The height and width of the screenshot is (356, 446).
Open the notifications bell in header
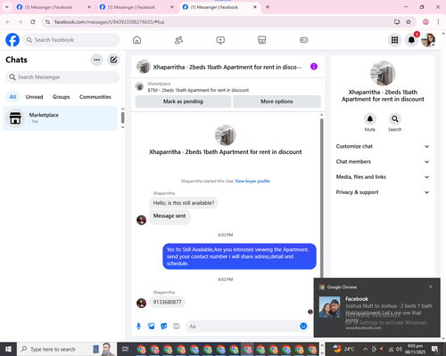(x=411, y=40)
